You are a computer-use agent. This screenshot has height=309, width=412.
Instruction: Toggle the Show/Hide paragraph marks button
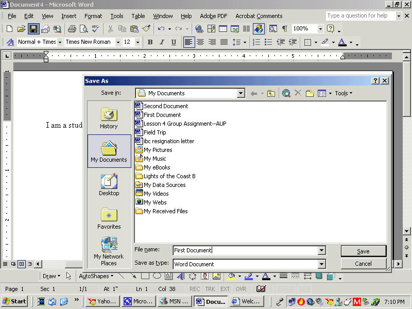coord(285,29)
